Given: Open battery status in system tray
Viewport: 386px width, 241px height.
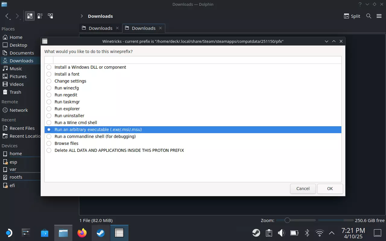Looking at the screenshot, I should (x=294, y=233).
